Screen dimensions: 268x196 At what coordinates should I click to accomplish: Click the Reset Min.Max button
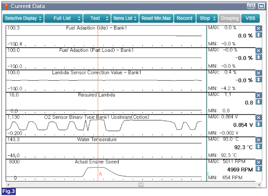click(156, 18)
